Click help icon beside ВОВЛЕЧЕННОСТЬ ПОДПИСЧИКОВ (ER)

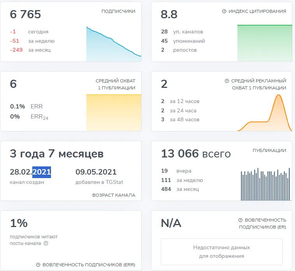click(241, 220)
